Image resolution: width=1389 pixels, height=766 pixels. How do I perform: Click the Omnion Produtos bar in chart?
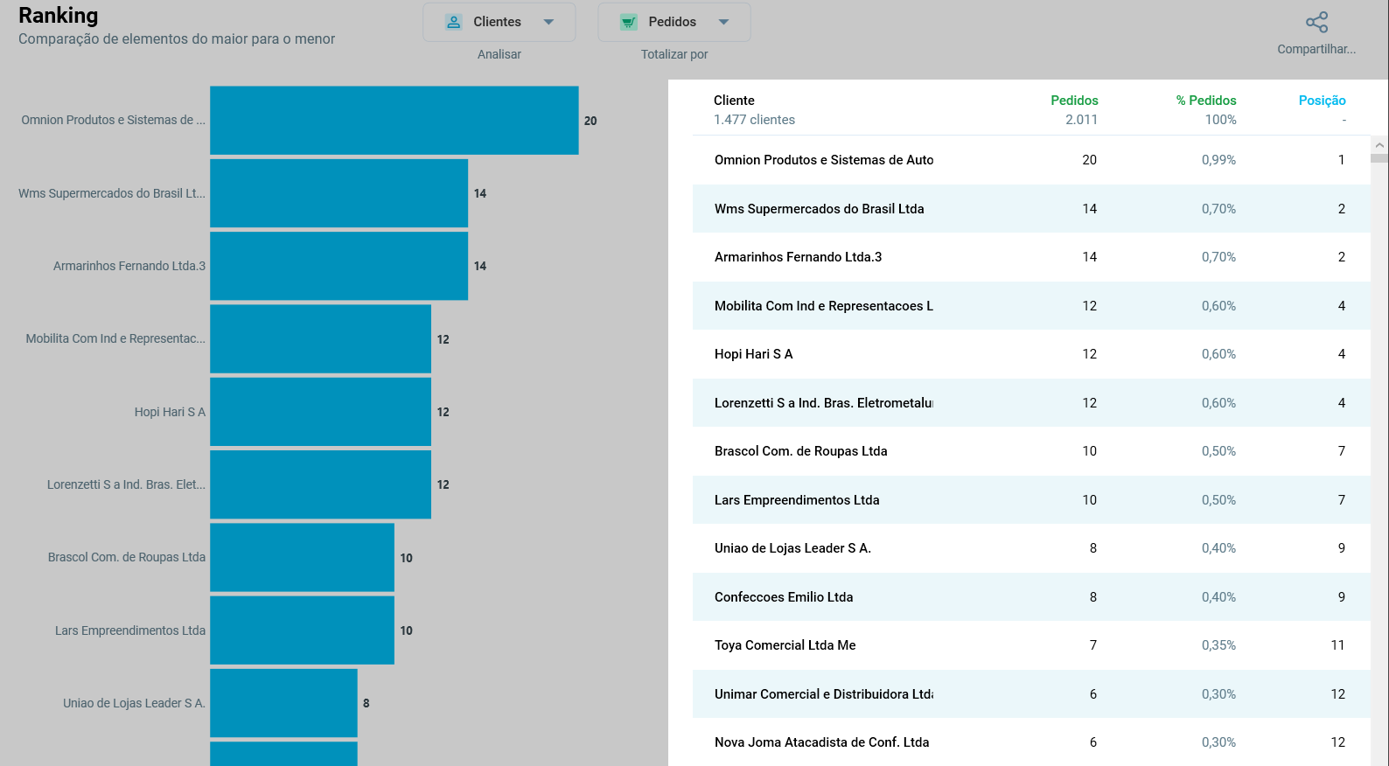[x=394, y=121]
